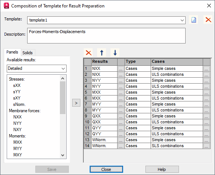Select sNorm. under Stresses

(x=19, y=104)
